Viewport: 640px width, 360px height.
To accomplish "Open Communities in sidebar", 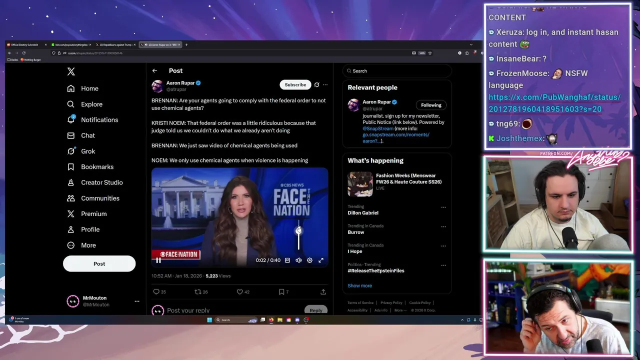I will click(x=93, y=198).
